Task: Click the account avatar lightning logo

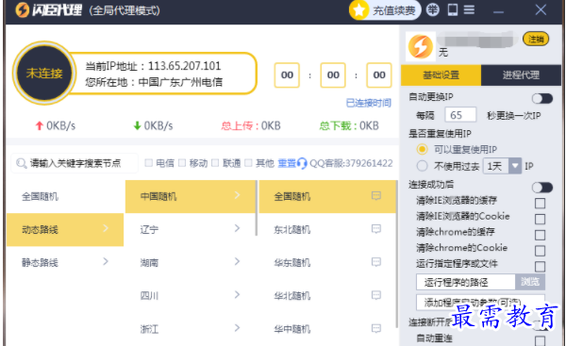Action: tap(421, 46)
